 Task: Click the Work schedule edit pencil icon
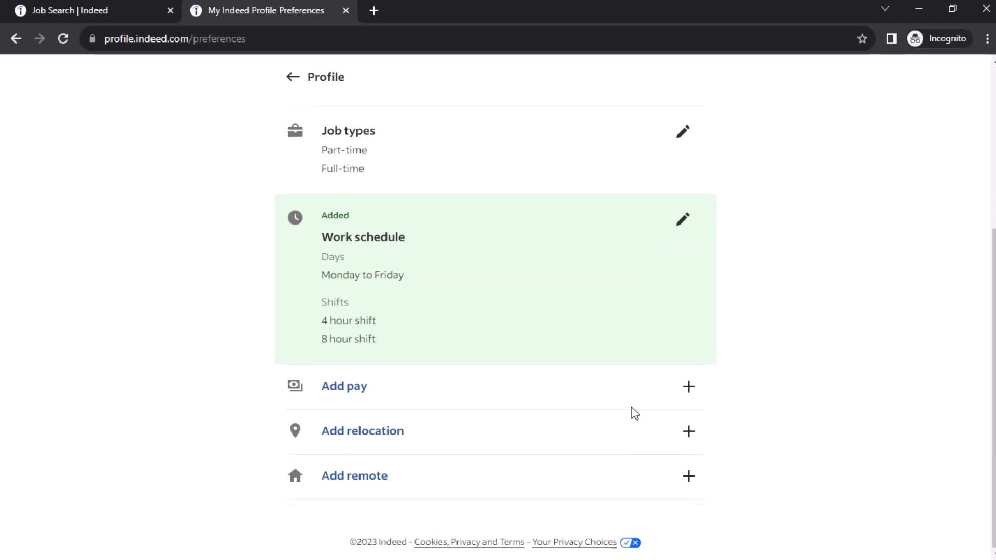pos(683,218)
